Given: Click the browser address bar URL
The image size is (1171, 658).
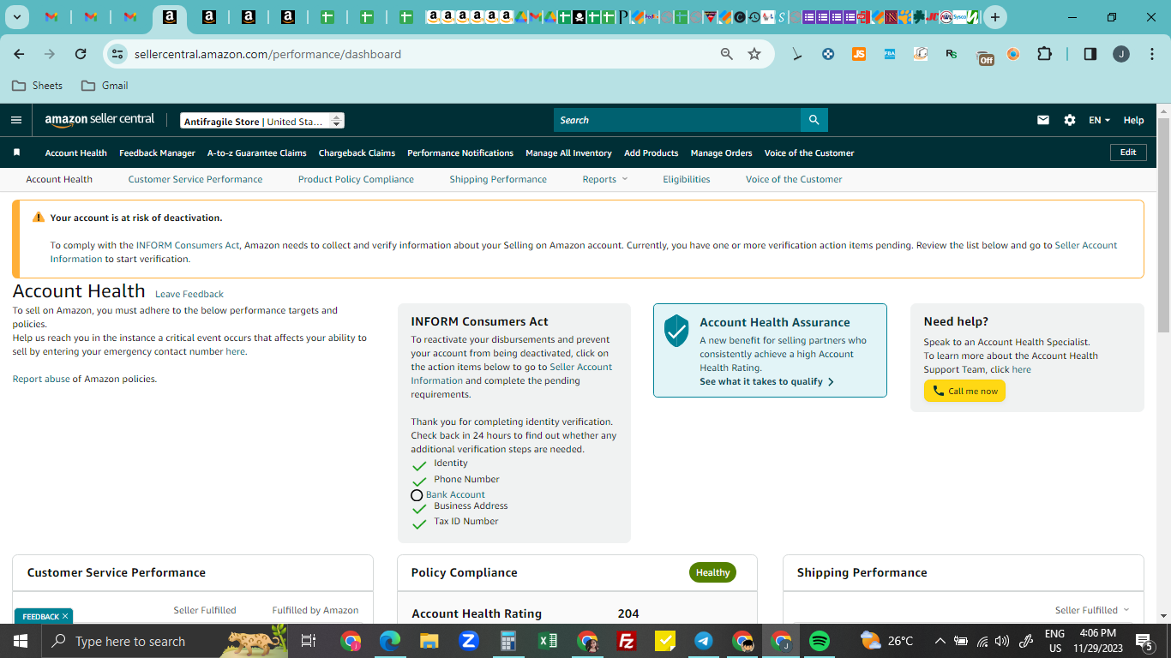Looking at the screenshot, I should [x=267, y=54].
